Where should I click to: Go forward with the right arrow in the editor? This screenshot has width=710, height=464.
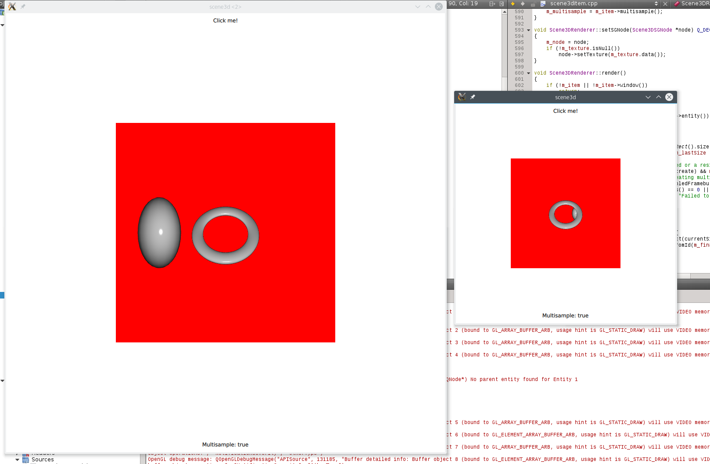(523, 4)
